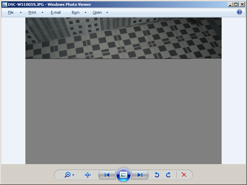Open the Burn menu
Screen dimensions: 247x185
click(x=75, y=12)
